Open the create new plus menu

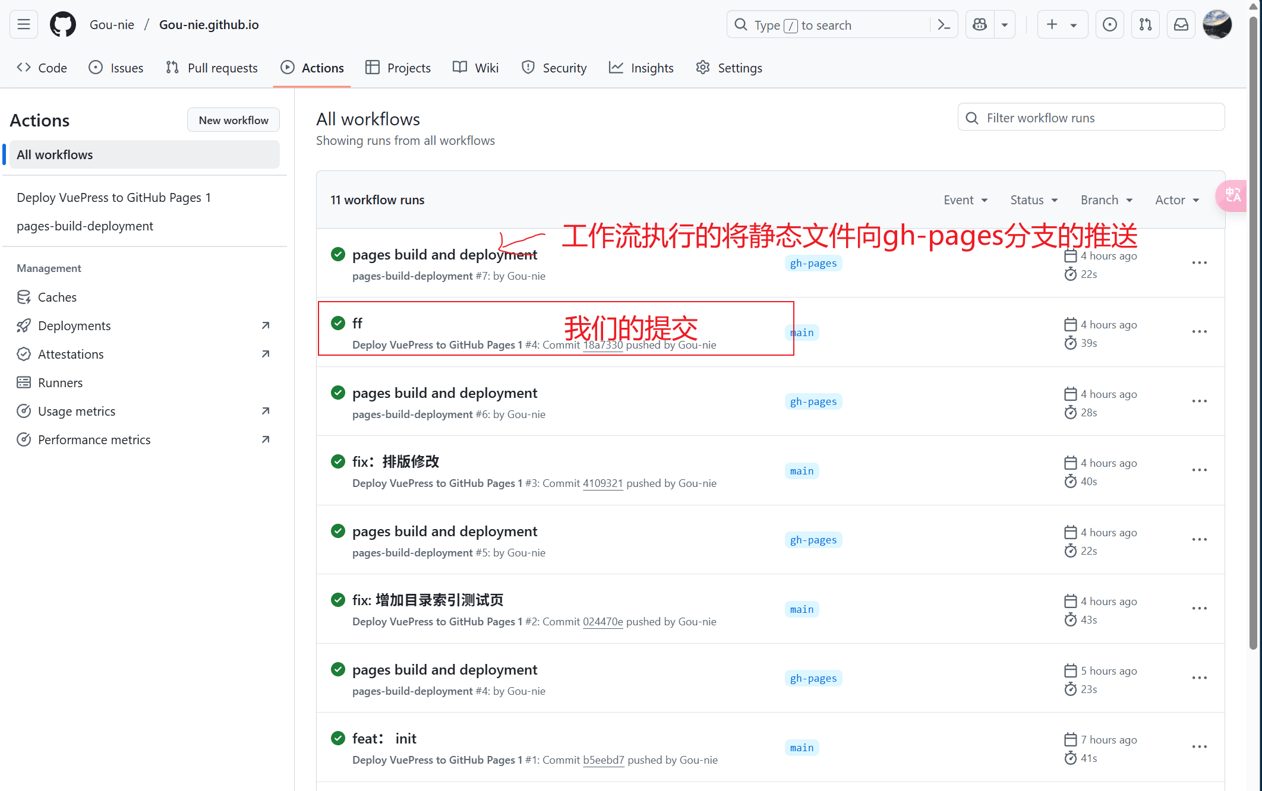[x=1062, y=24]
